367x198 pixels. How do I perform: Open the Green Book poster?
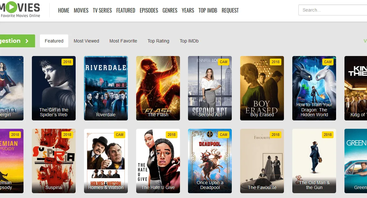point(356,161)
